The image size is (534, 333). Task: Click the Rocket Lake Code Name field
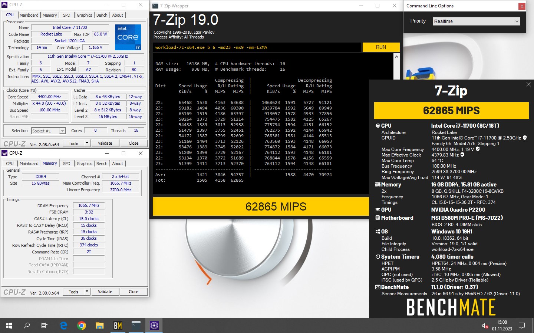51,34
